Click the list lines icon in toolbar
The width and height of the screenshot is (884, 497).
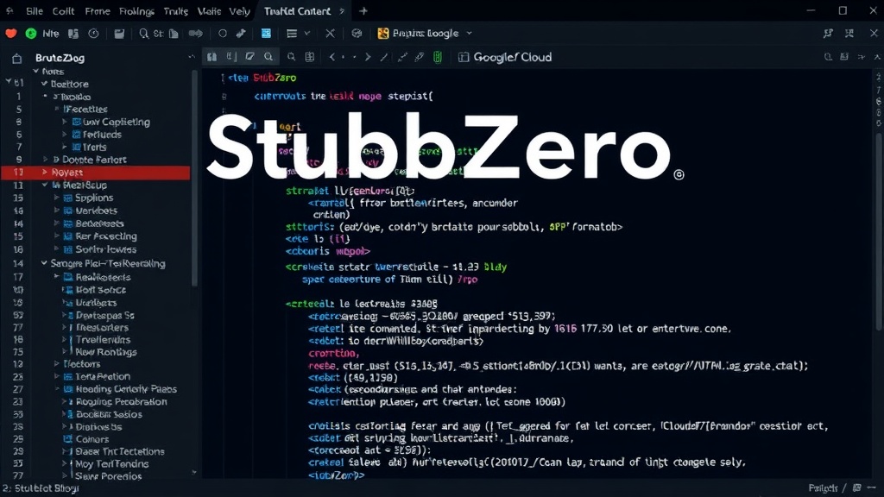292,34
